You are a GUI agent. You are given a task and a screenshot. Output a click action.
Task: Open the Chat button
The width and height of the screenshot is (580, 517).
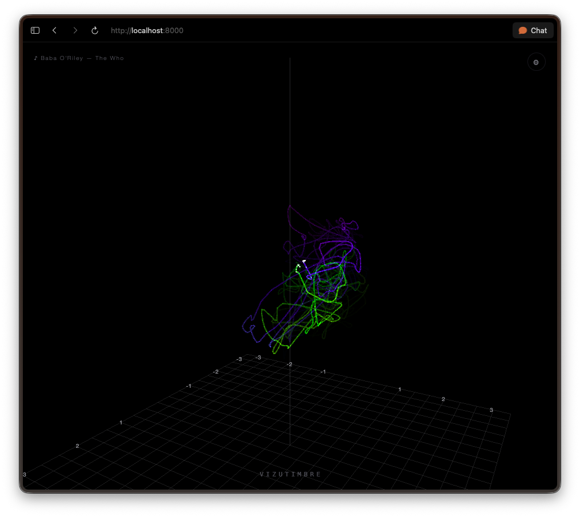tap(533, 30)
